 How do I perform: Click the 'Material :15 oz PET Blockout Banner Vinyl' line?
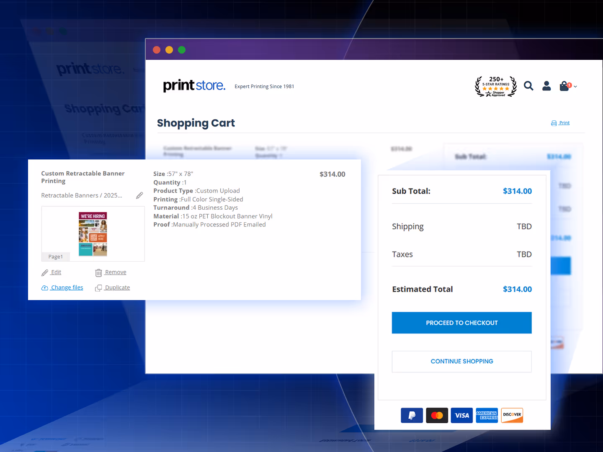point(213,216)
